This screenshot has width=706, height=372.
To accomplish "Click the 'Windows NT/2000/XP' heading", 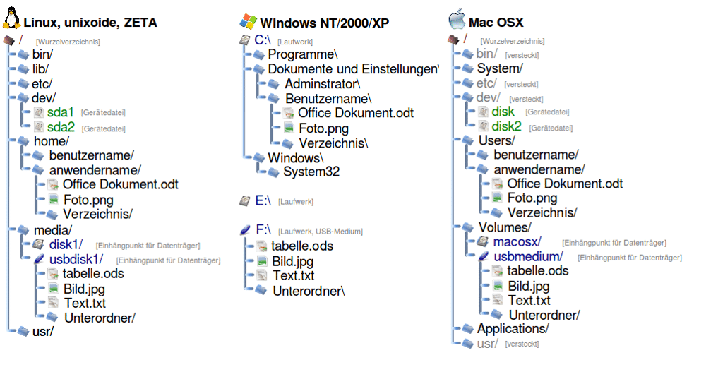I will click(325, 23).
